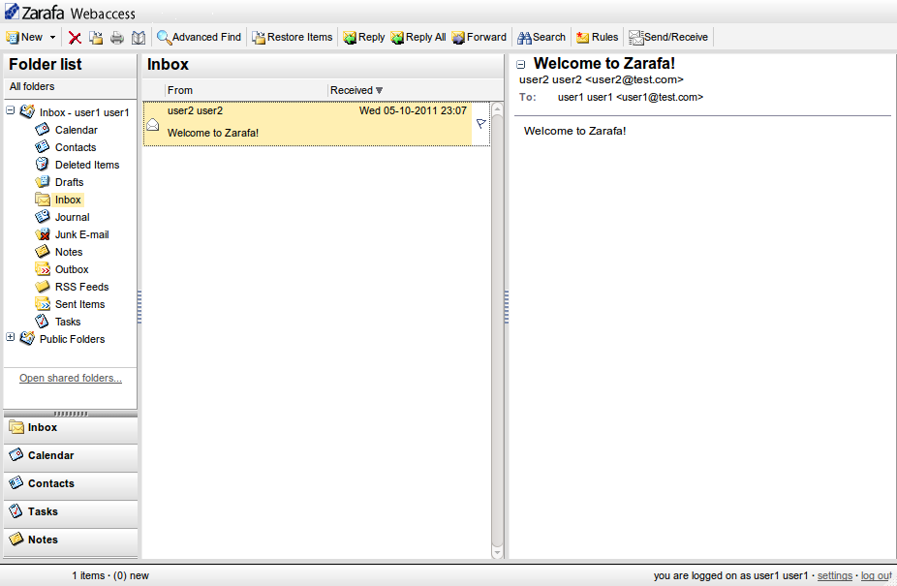Open the Junk E-mail folder
The width and height of the screenshot is (897, 586).
[x=81, y=234]
